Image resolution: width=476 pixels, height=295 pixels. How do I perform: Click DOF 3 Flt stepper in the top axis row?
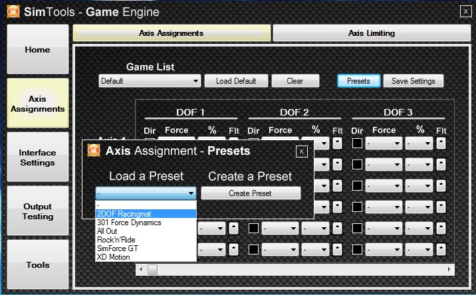pos(441,144)
